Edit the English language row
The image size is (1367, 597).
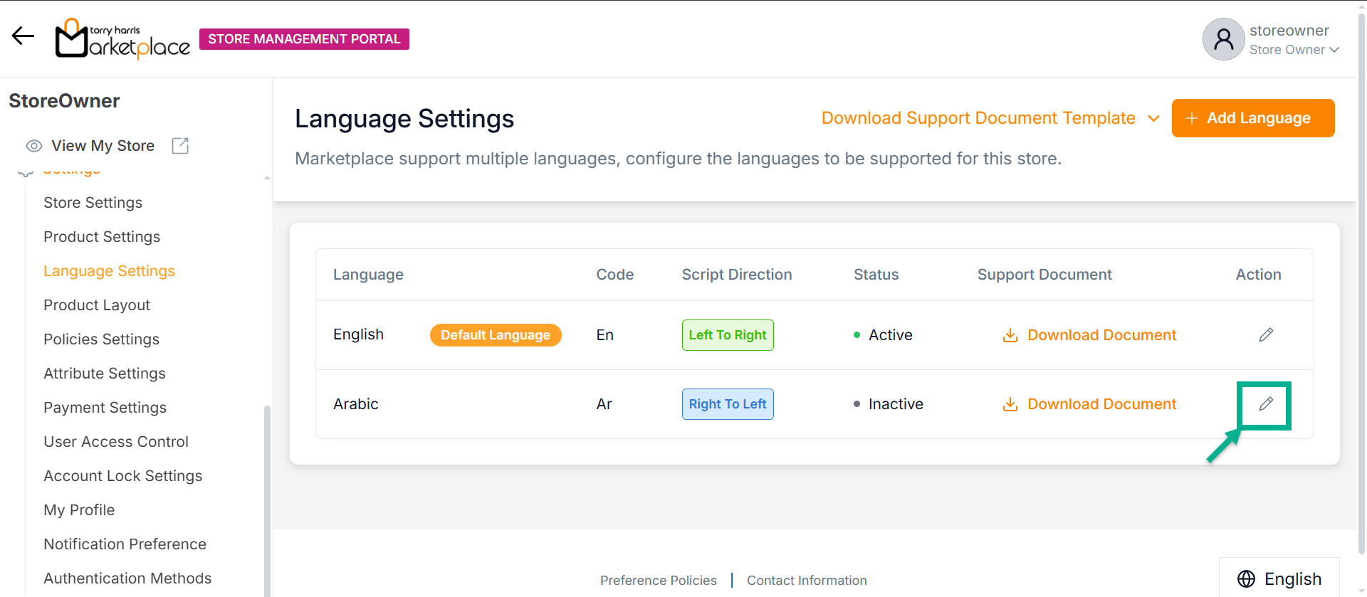coord(1265,335)
